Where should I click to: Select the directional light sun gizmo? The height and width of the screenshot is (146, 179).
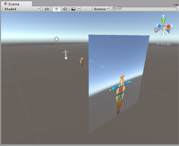point(56,39)
